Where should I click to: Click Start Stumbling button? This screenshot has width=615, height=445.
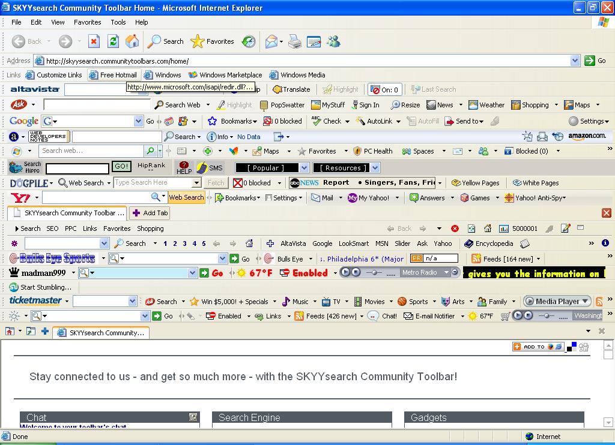pos(40,287)
